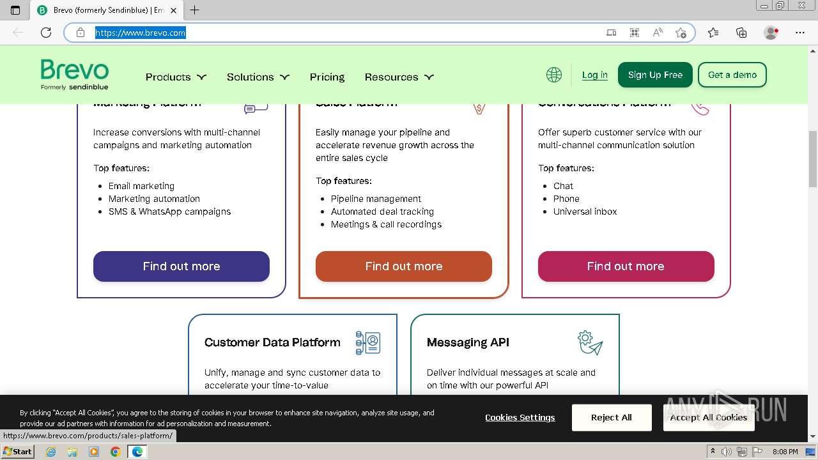The width and height of the screenshot is (818, 460).
Task: Click the site info lock icon
Action: point(81,33)
